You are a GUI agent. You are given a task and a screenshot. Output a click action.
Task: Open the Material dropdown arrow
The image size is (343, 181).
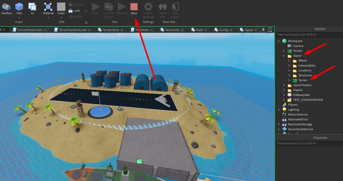pos(48,18)
